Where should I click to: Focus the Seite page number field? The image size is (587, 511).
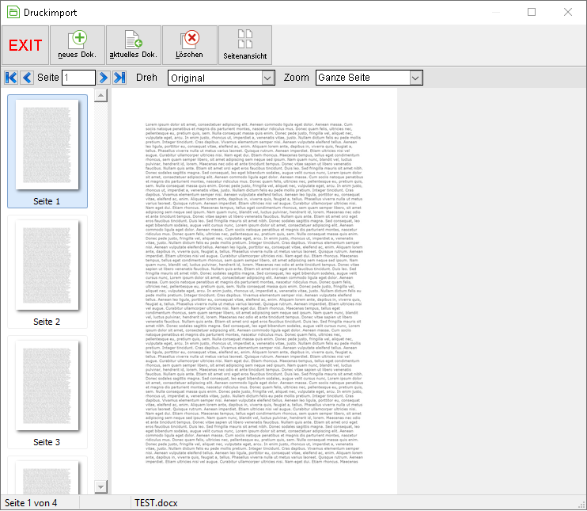78,78
